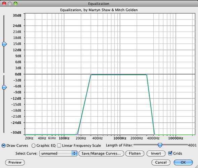Viewport: 198px width, 168px height.
Task: Switch to Graphic EQ mode
Action: click(x=33, y=145)
